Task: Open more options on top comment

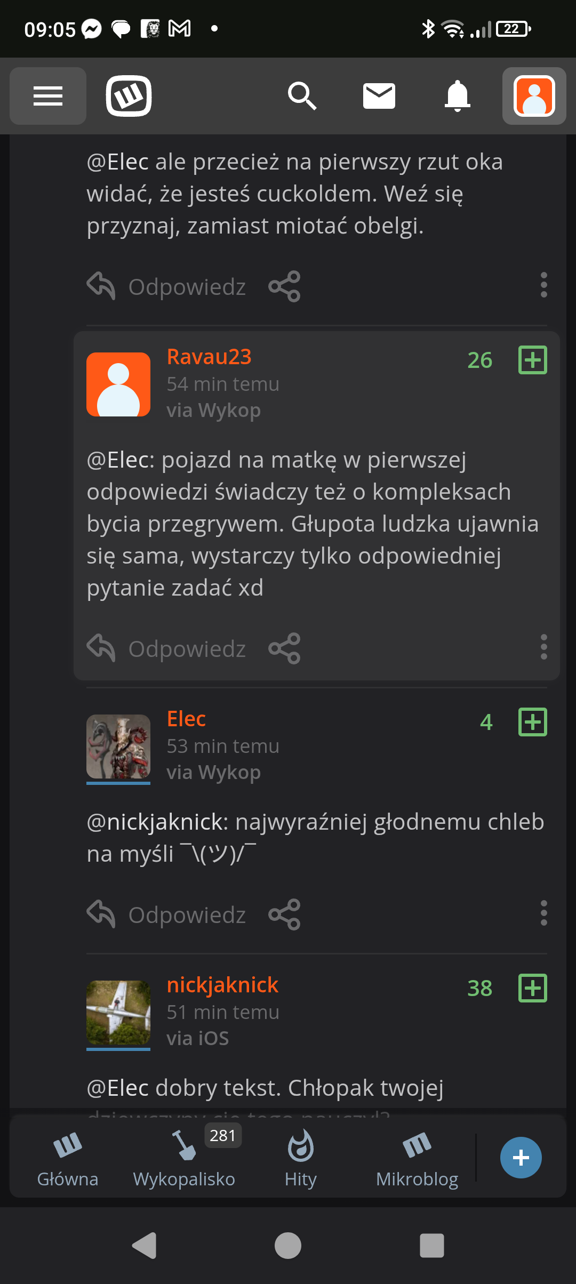Action: (543, 285)
